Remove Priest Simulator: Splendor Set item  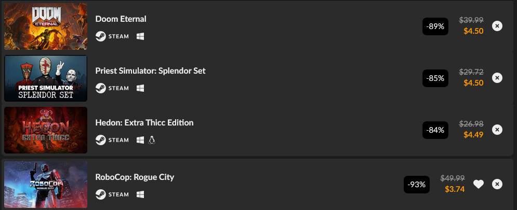[x=497, y=78]
